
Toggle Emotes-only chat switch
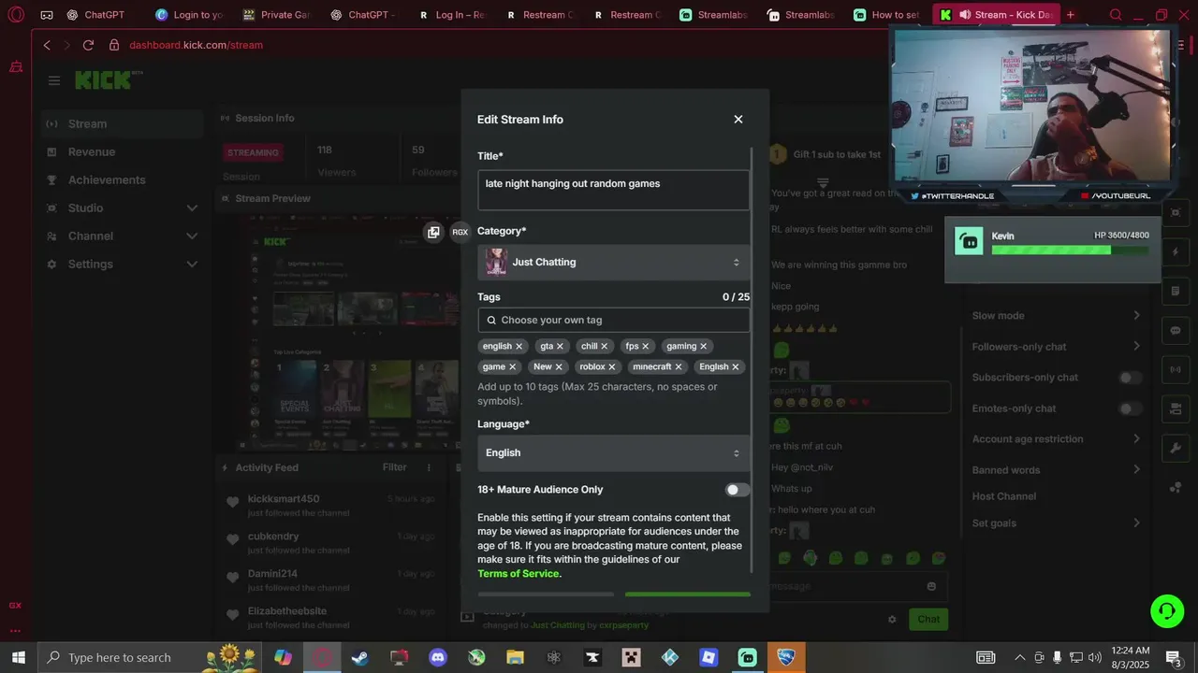[1131, 408]
